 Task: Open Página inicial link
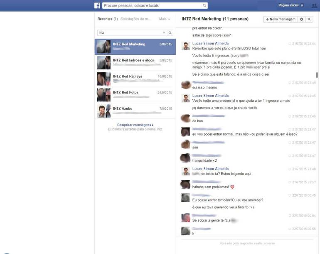point(288,5)
